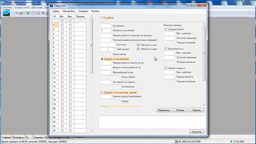256x144 pixels.
Task: Click Входить после пробития на field
Action: coord(106,68)
